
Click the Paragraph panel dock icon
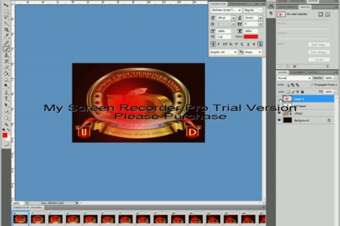[x=271, y=13]
